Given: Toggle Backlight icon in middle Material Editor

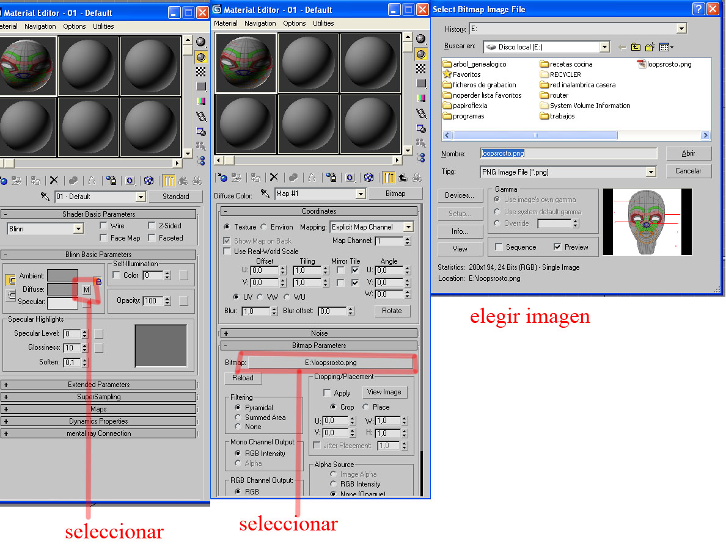Looking at the screenshot, I should (x=420, y=54).
